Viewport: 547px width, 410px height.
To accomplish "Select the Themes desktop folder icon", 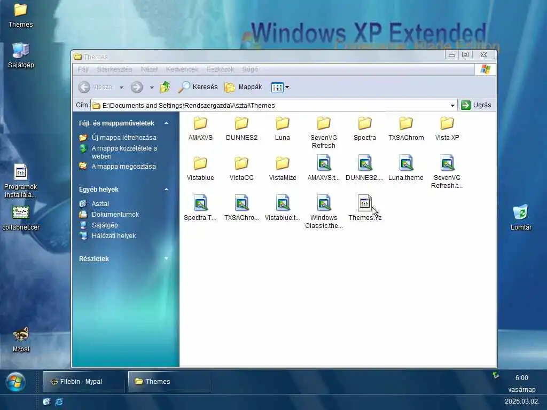I will tap(21, 15).
